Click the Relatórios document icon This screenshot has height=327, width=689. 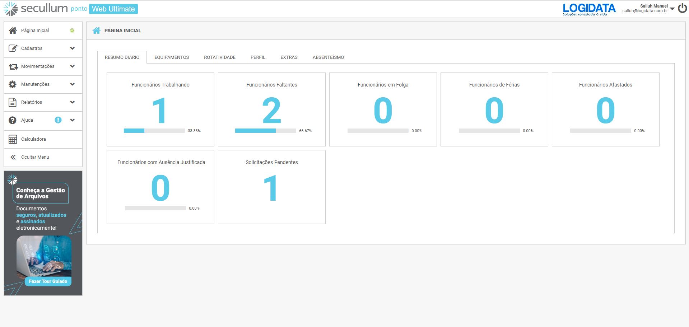tap(13, 102)
